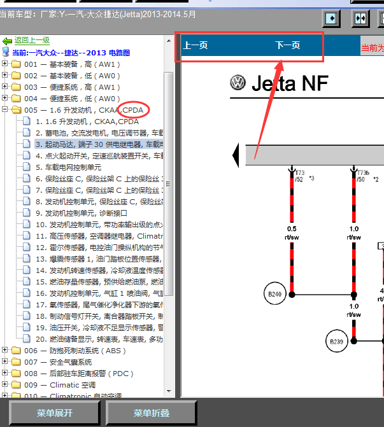
Task: Click the page icon of item 11. 高压传感器
Action: (x=27, y=235)
